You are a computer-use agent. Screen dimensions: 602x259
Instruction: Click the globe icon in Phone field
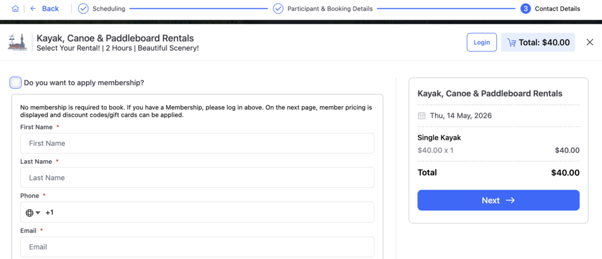[x=29, y=213]
